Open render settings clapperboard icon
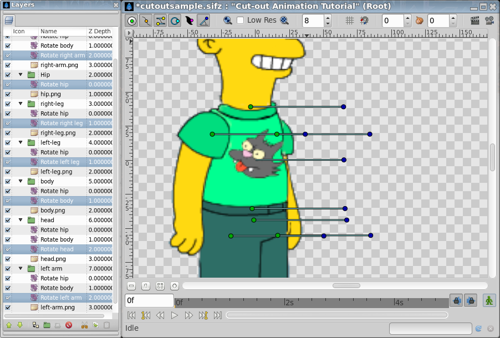This screenshot has height=338, width=500. coord(475,21)
